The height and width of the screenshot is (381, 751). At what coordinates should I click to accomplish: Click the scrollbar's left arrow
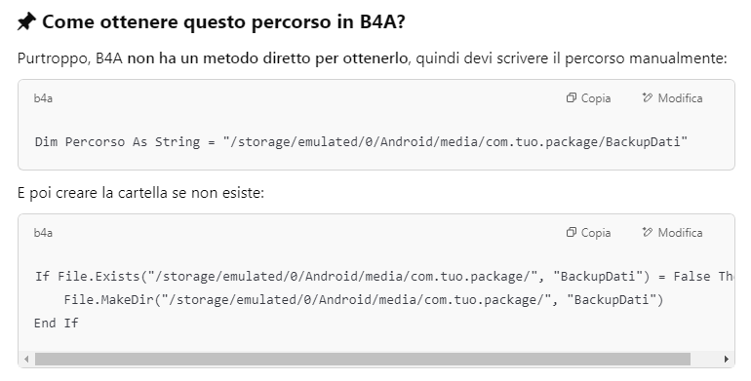(26, 359)
